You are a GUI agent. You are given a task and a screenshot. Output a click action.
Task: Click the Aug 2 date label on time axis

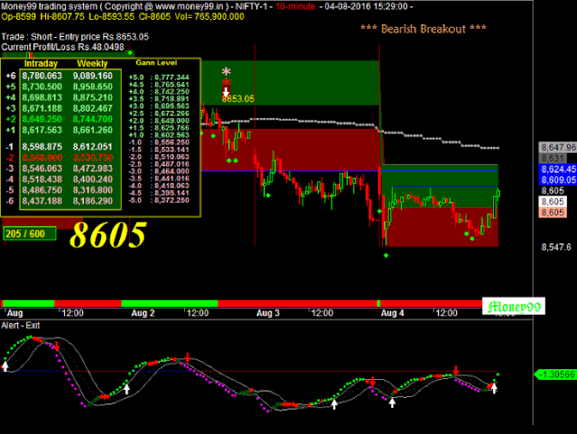(x=142, y=313)
